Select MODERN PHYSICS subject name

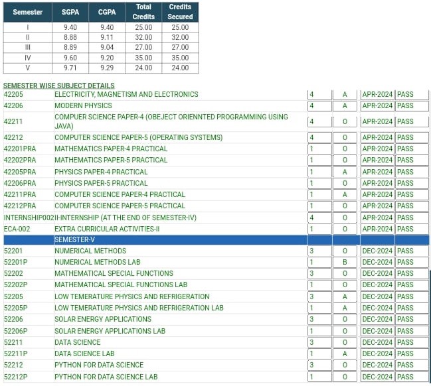83,105
